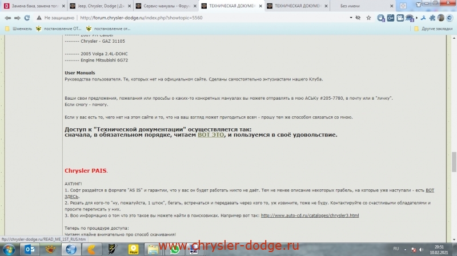This screenshot has width=457, height=256.
Task: Switch the RU input language indicator
Action: point(396,249)
